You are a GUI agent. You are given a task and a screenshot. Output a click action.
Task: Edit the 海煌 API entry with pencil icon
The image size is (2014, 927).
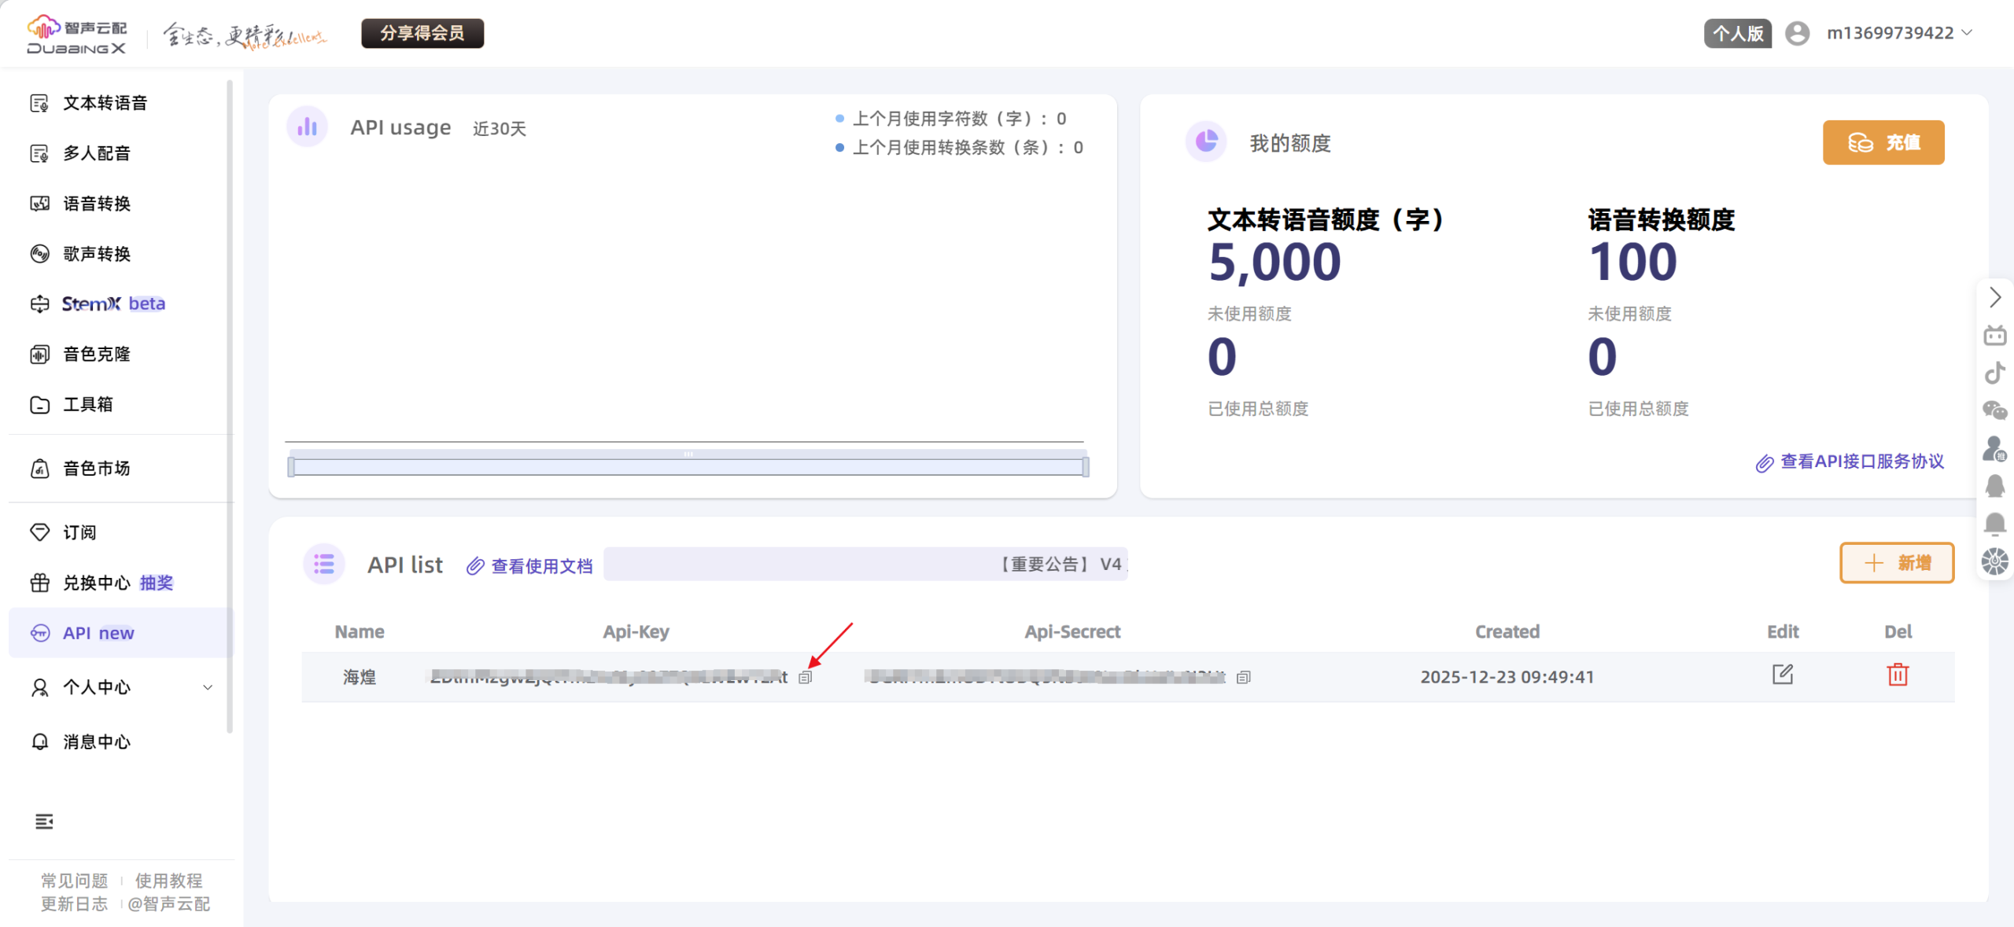click(1783, 675)
